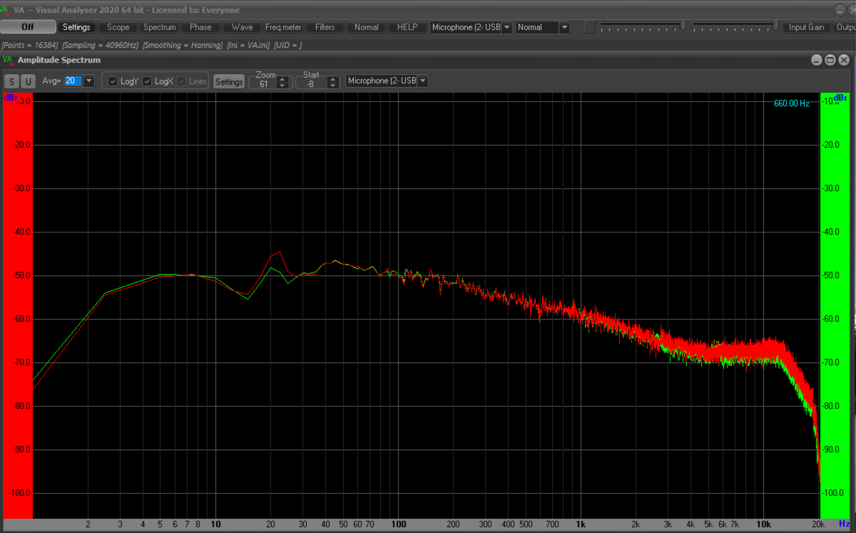This screenshot has width=856, height=533.
Task: Click the VA application icon in title bar
Action: point(5,10)
